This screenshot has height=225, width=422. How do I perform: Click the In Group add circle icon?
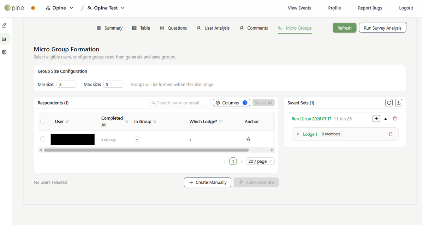[x=137, y=139]
